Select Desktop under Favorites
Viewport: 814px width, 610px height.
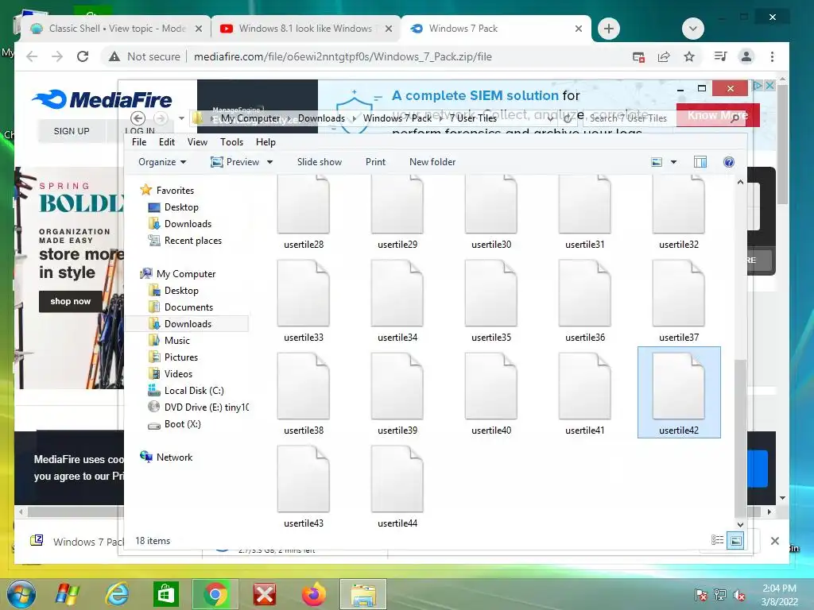(x=181, y=207)
